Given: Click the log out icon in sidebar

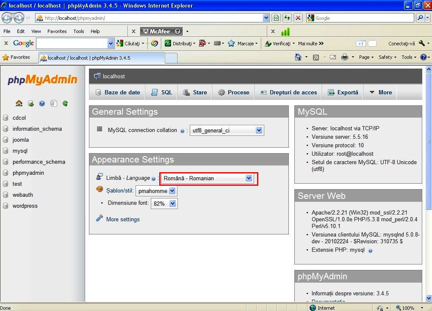Looking at the screenshot, I should point(30,104).
